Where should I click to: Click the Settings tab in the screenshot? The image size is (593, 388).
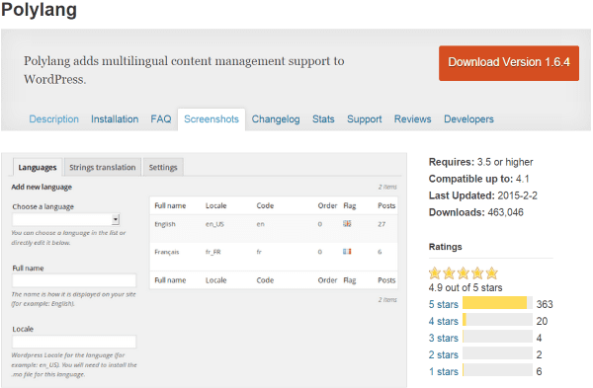coord(163,167)
